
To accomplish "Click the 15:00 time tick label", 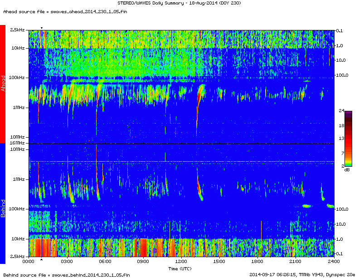I will [219, 262].
